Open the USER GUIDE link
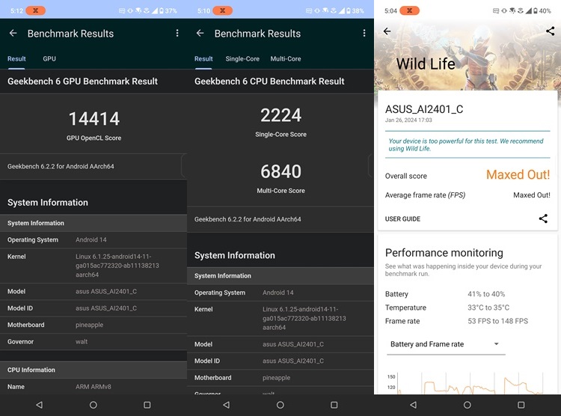Image resolution: width=561 pixels, height=416 pixels. (402, 218)
